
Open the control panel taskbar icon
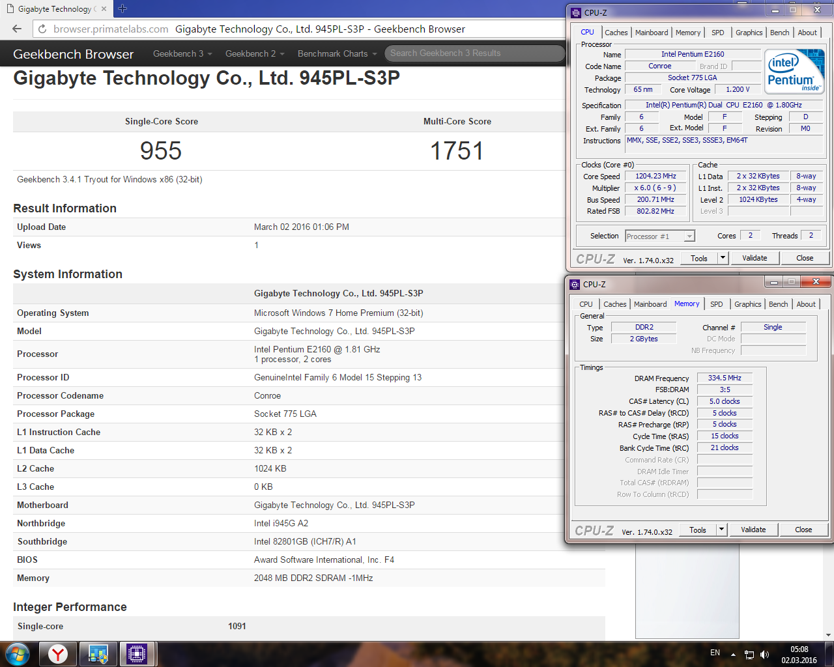click(x=98, y=653)
